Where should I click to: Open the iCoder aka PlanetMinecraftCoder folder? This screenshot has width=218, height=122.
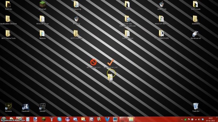(x=127, y=21)
